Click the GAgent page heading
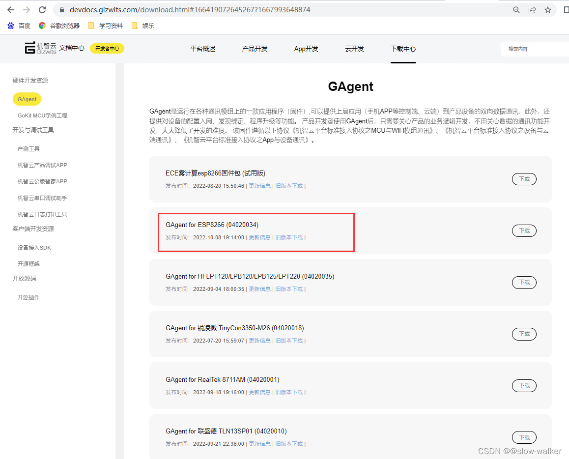The width and height of the screenshot is (569, 459). [350, 86]
